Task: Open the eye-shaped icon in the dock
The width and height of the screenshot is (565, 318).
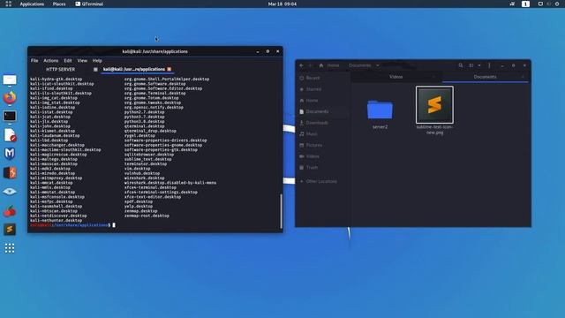Action: (x=10, y=192)
